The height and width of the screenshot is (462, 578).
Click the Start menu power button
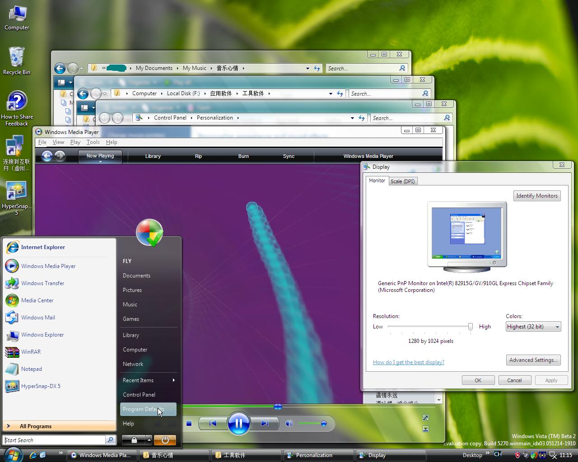tap(165, 440)
